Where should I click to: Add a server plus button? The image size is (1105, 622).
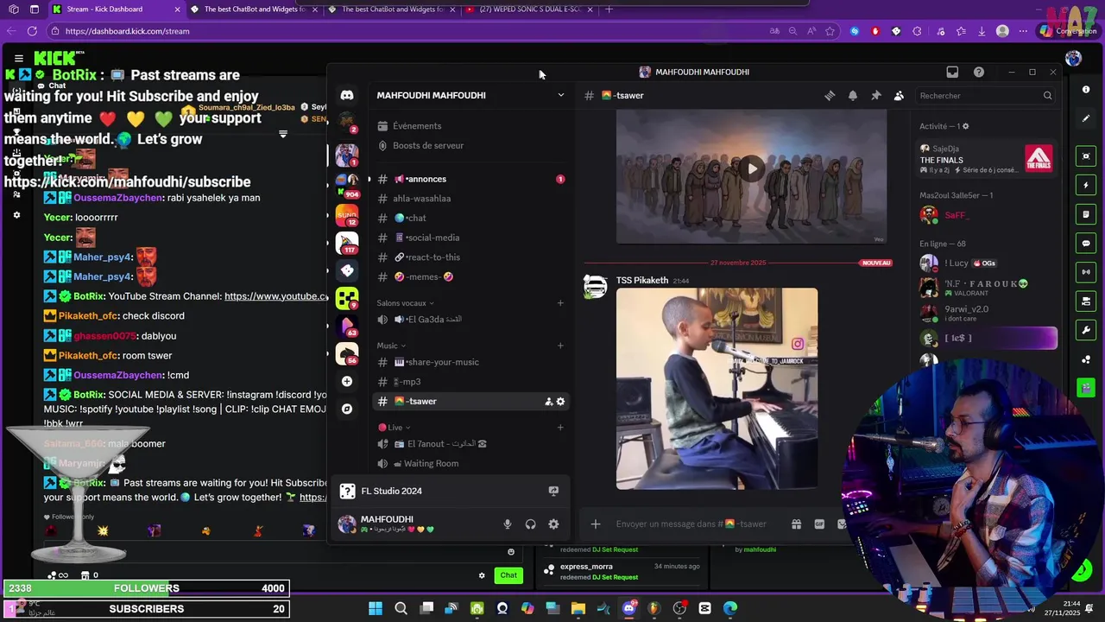click(x=346, y=381)
